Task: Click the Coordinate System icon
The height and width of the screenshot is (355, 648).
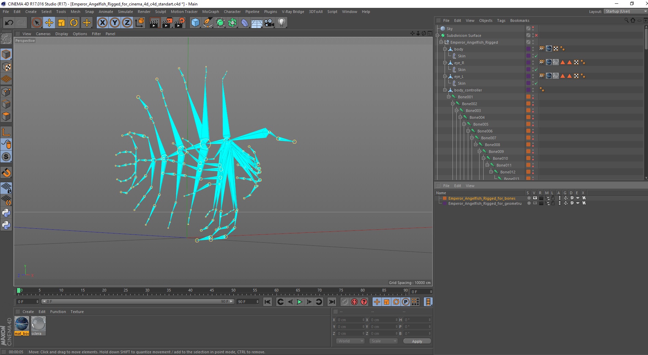Action: (x=139, y=23)
